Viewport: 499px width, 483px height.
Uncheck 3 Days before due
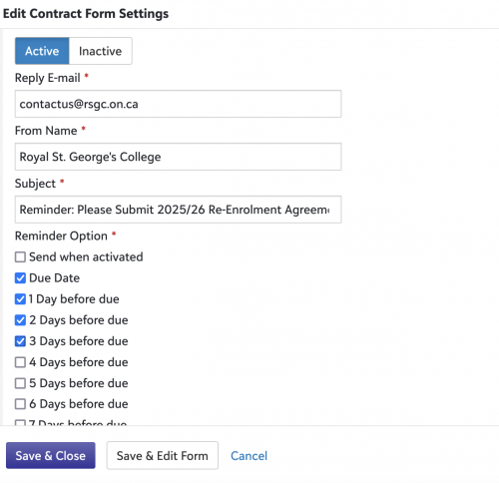(20, 341)
